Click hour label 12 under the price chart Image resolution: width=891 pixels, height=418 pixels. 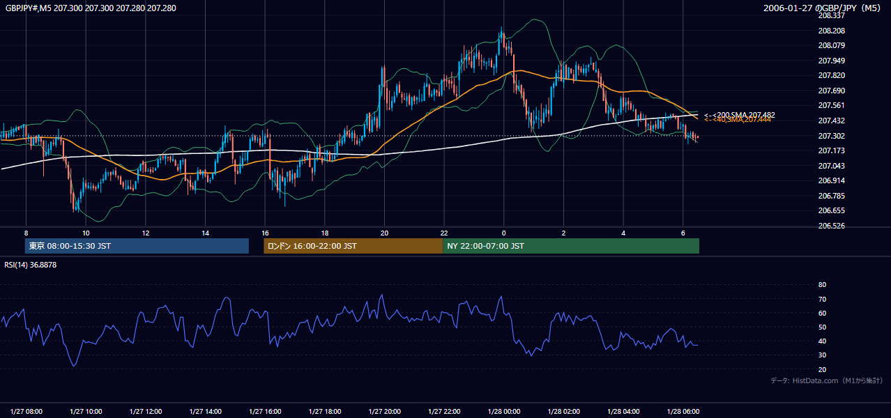[x=146, y=233]
